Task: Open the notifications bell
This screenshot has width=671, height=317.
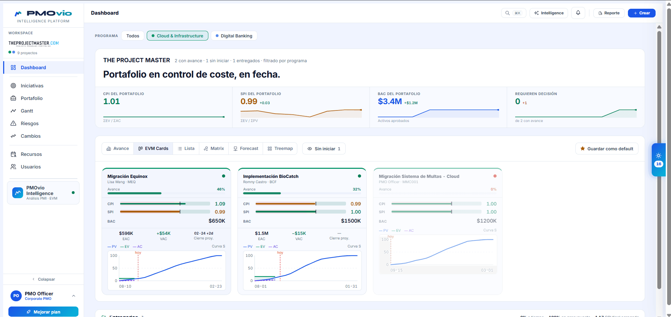Action: coord(578,13)
